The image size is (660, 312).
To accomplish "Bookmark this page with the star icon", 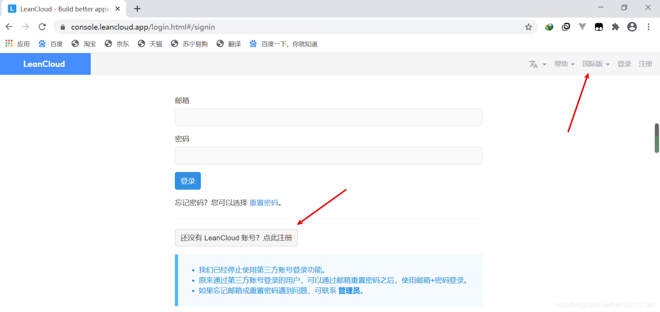I will tap(528, 27).
